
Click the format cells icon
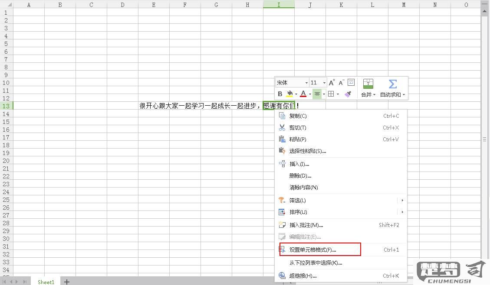pos(282,249)
